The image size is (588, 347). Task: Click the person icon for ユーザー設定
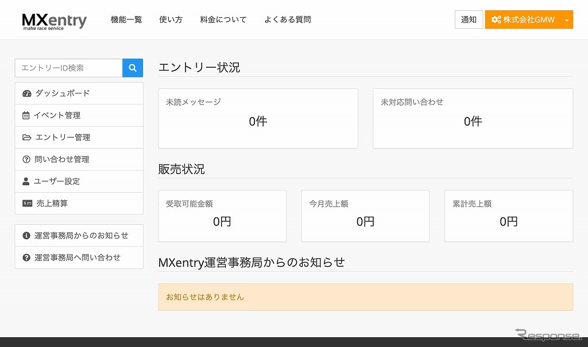pos(26,181)
